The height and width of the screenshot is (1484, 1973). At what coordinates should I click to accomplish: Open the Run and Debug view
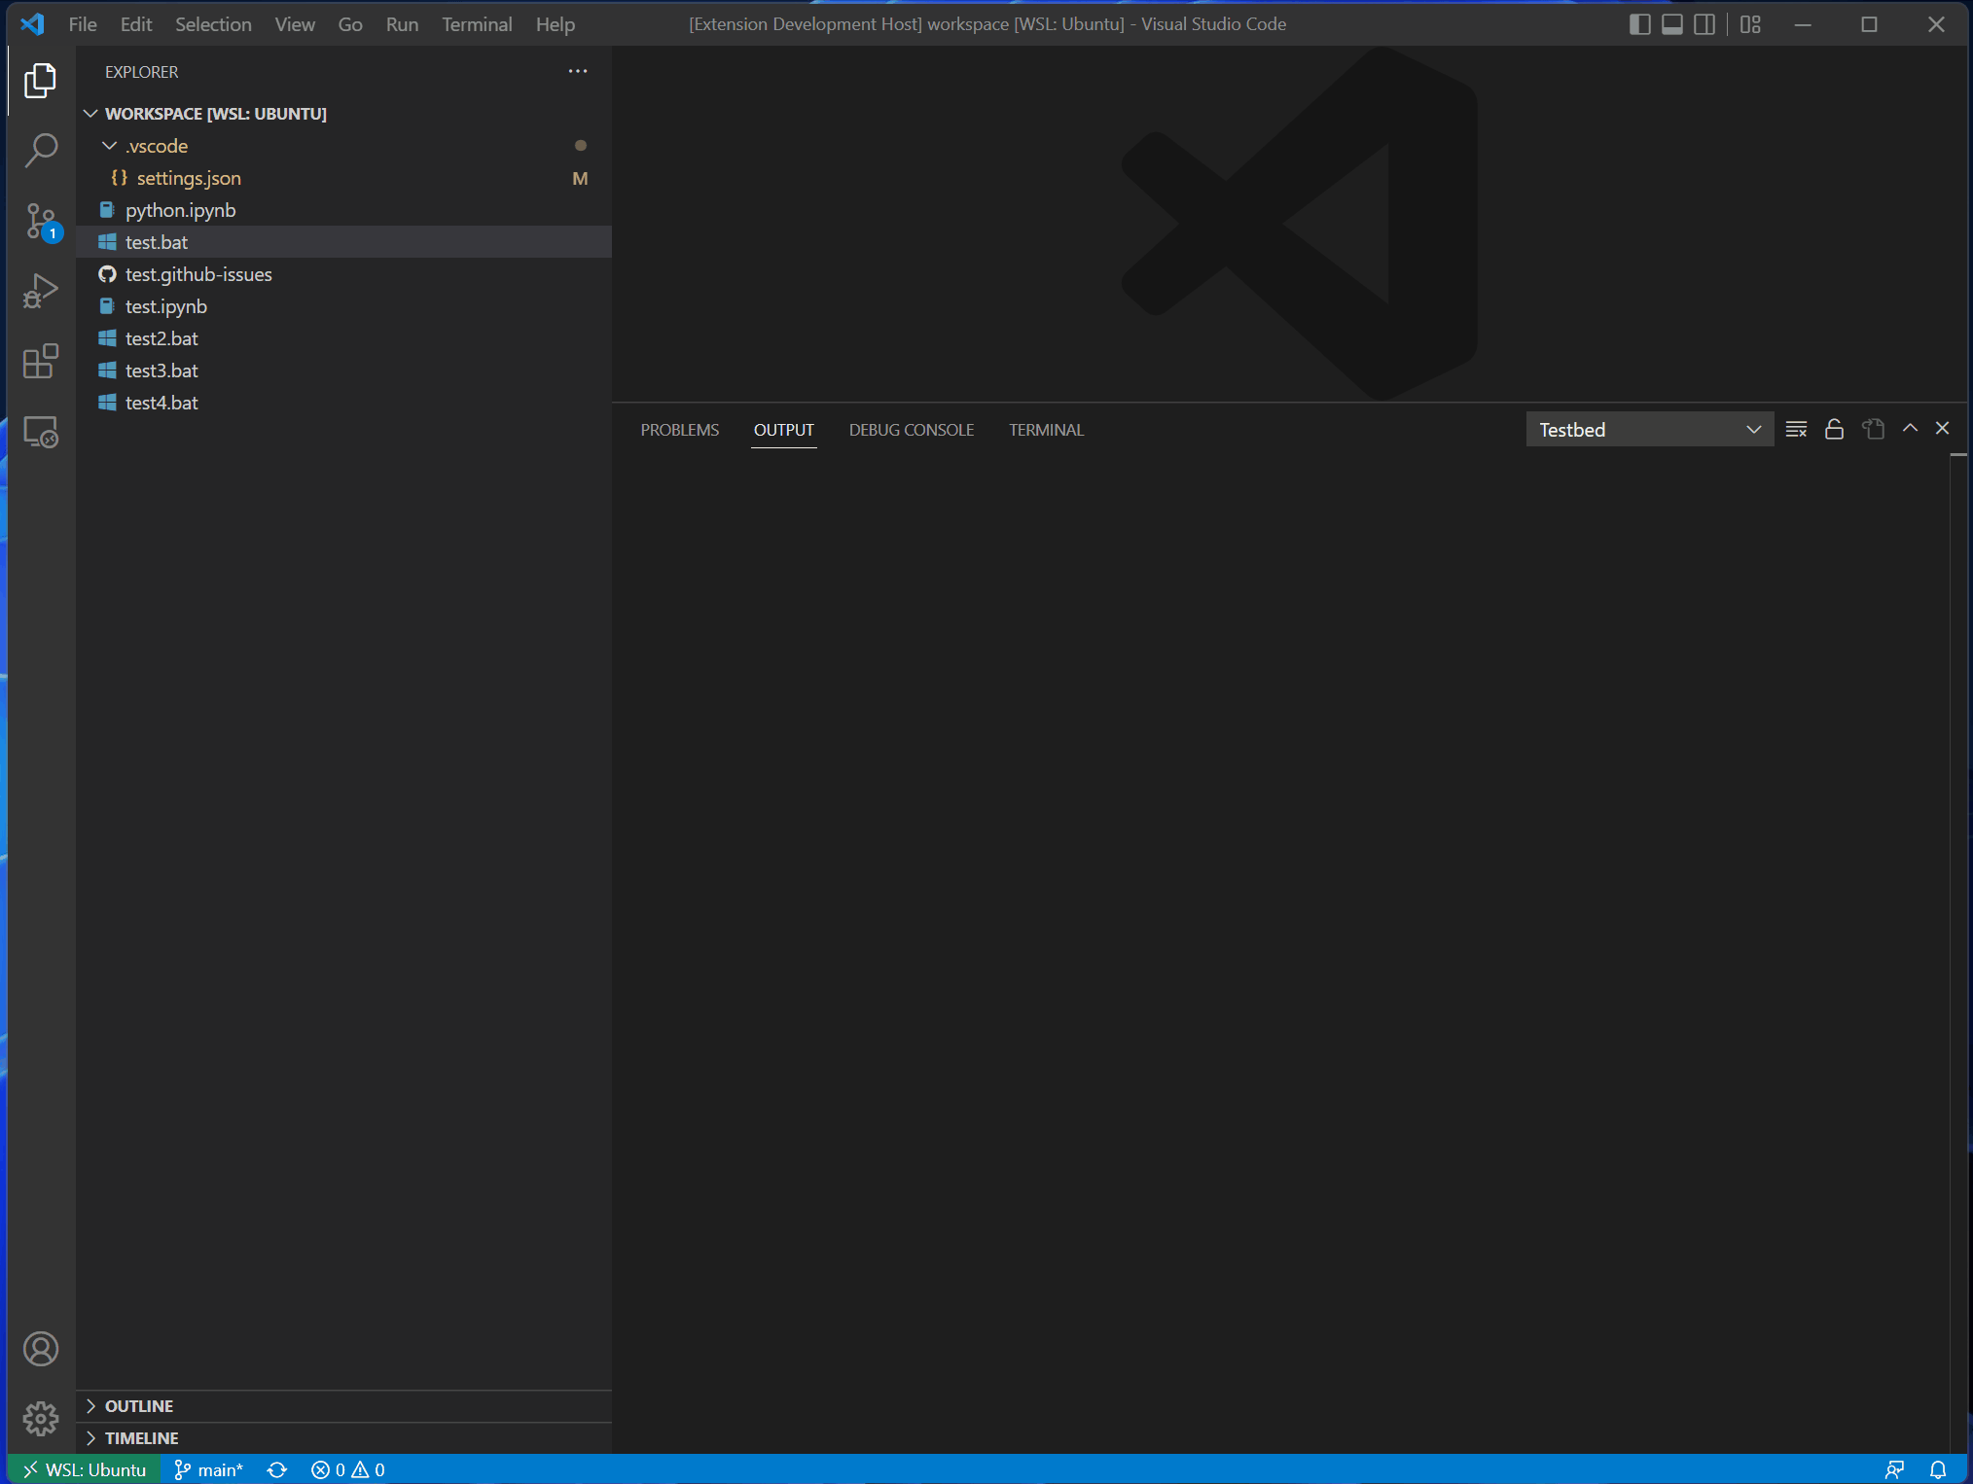pyautogui.click(x=40, y=289)
